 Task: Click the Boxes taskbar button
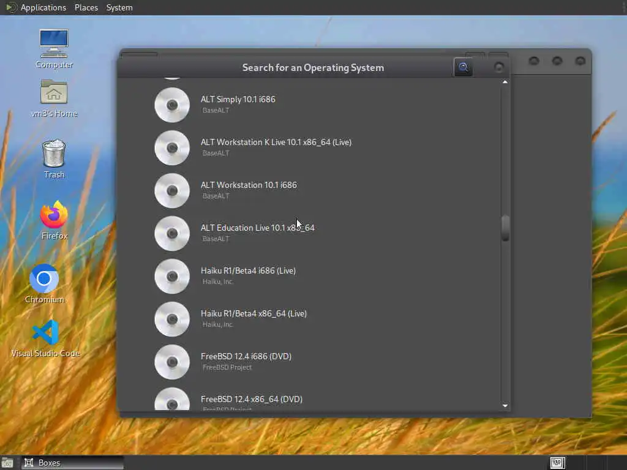pyautogui.click(x=72, y=463)
